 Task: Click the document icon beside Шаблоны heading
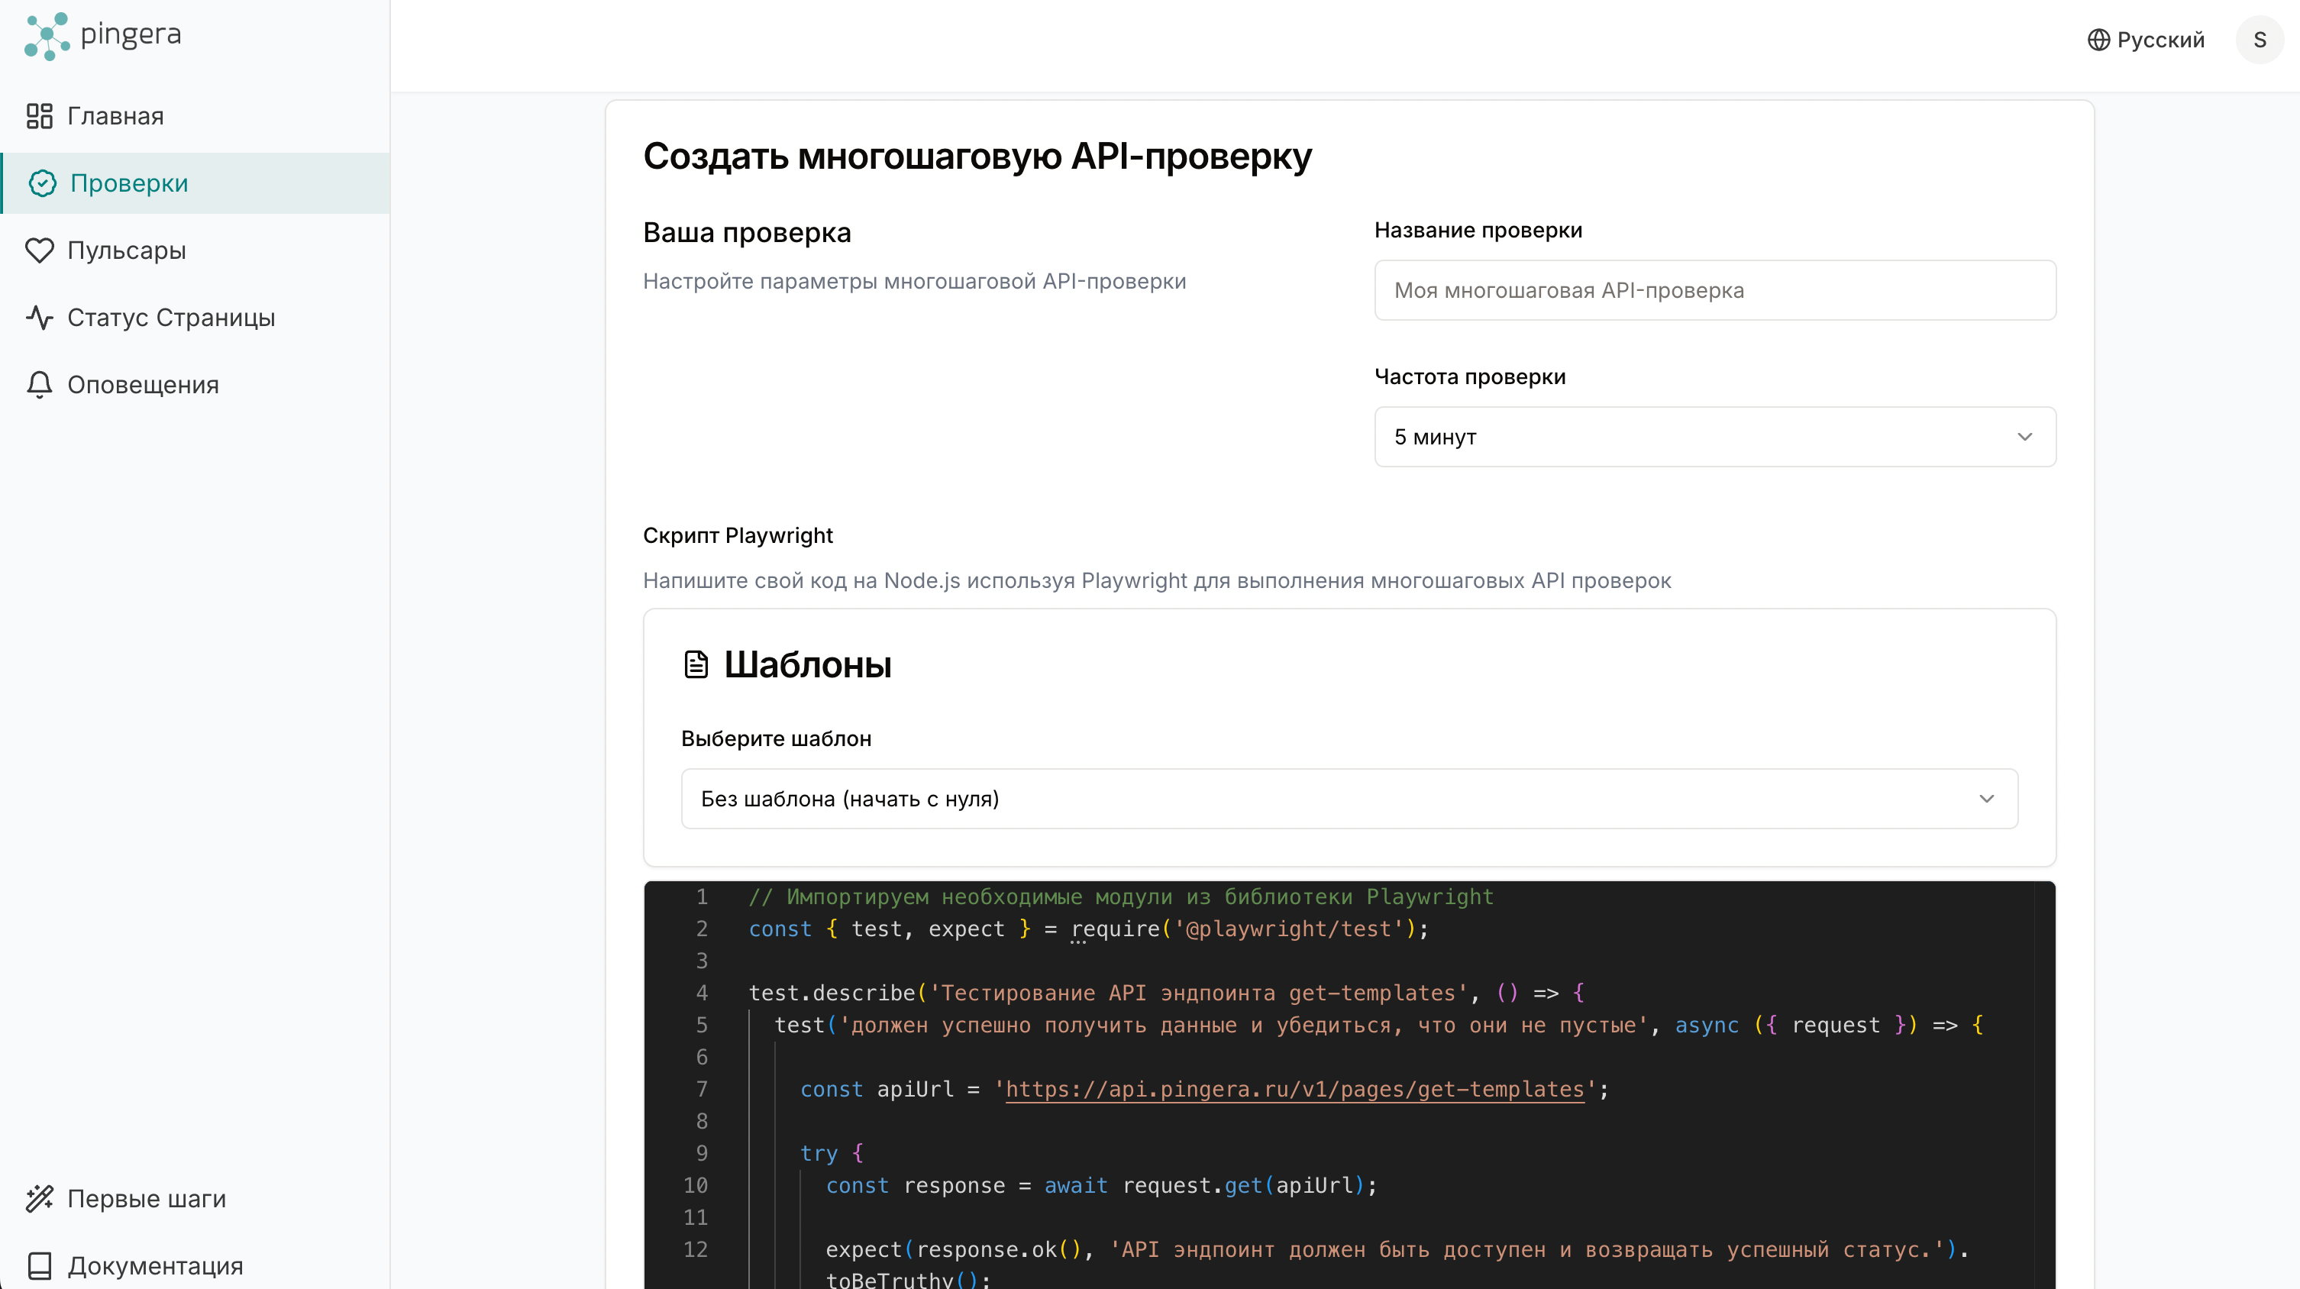click(x=697, y=664)
